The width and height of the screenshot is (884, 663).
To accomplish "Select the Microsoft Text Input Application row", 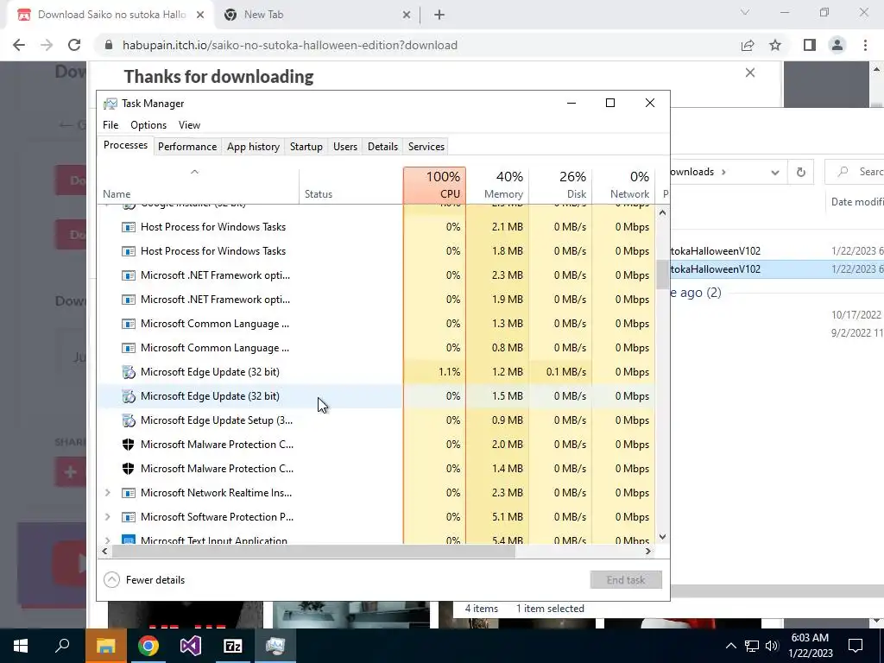I will (376, 540).
